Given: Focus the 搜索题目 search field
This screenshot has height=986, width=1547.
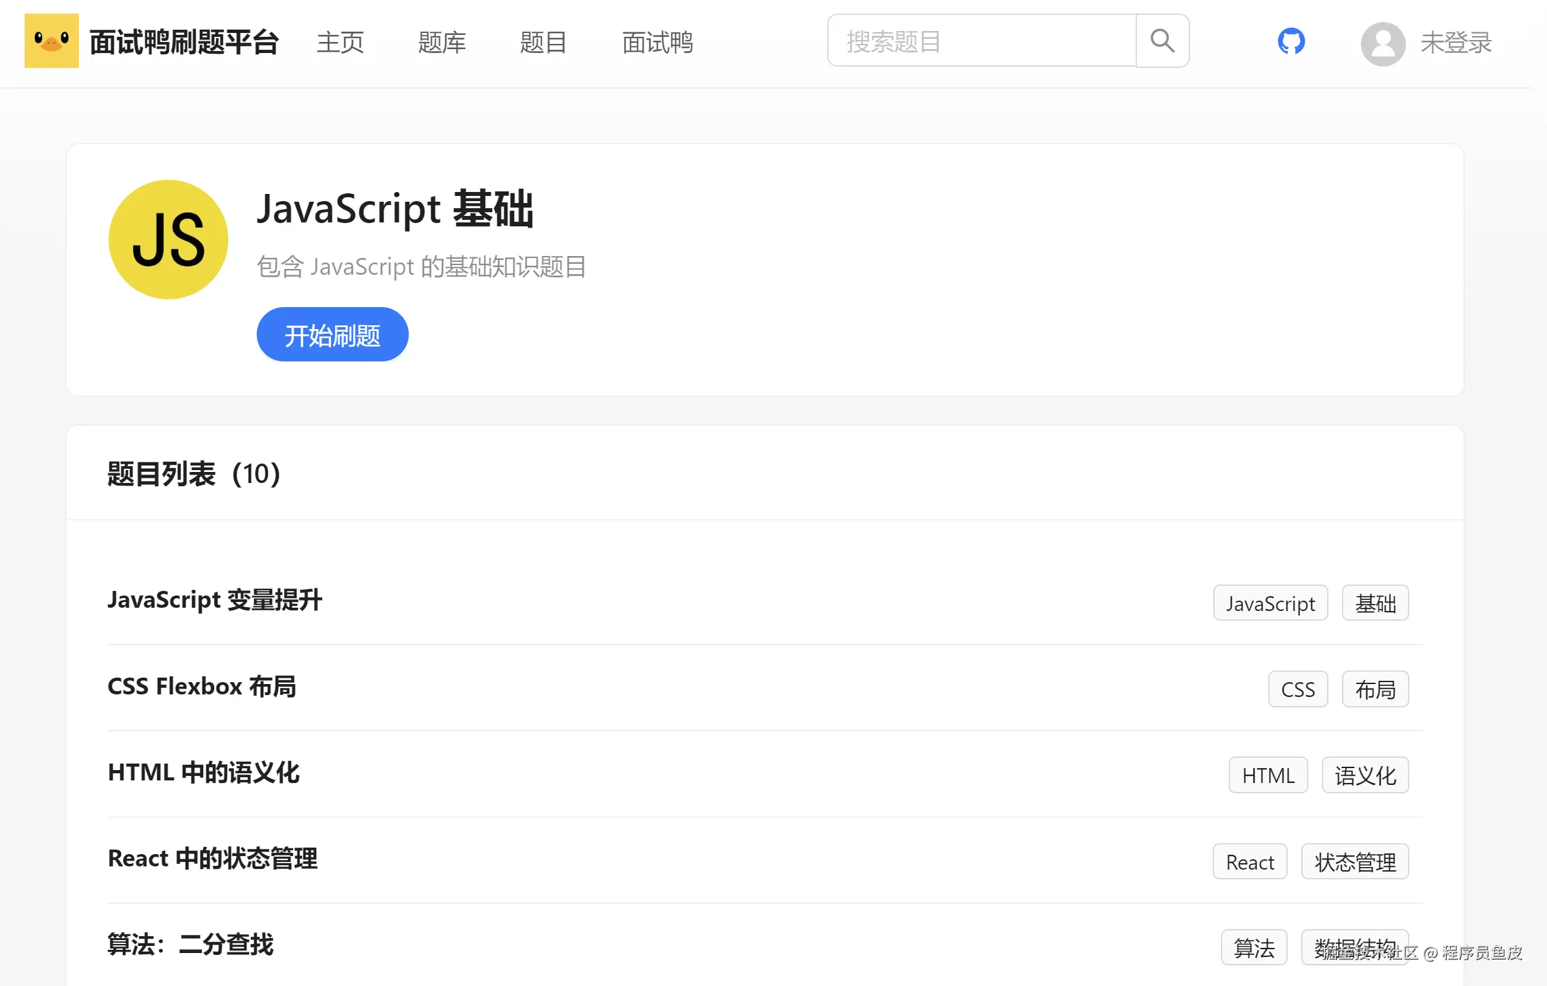Looking at the screenshot, I should coord(981,41).
